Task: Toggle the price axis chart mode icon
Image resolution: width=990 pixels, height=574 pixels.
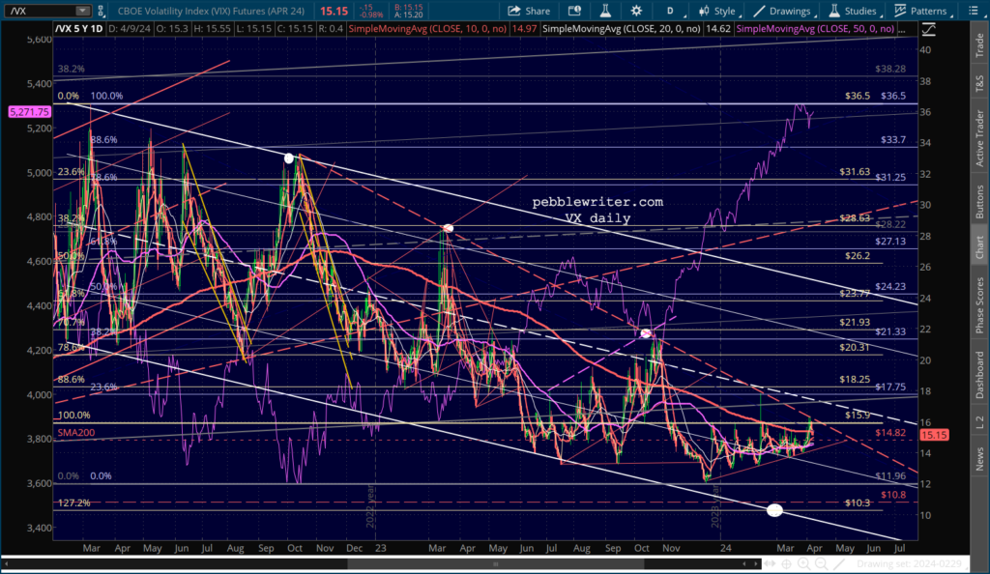Action: pos(929,29)
